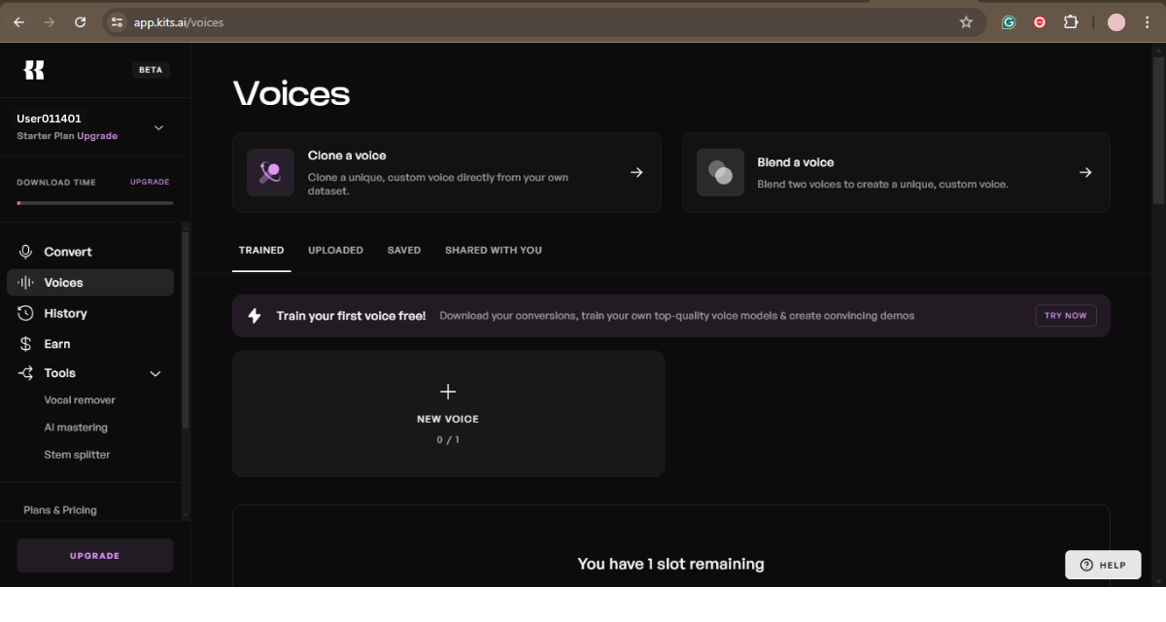Click the Blend a voice icon
1166x622 pixels.
point(720,173)
